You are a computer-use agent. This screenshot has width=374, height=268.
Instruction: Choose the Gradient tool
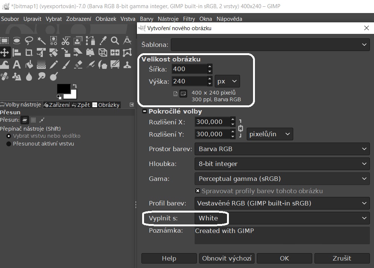pyautogui.click(x=42, y=65)
